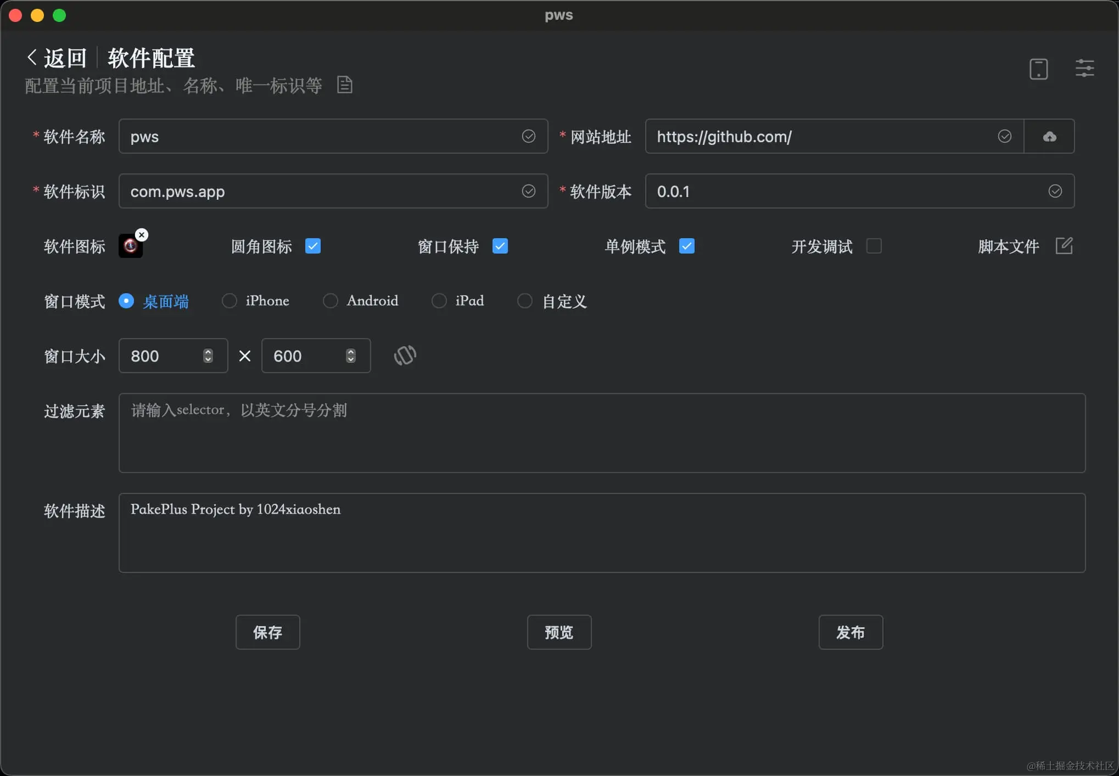Uncheck the 圆角图标 checkbox

[313, 246]
